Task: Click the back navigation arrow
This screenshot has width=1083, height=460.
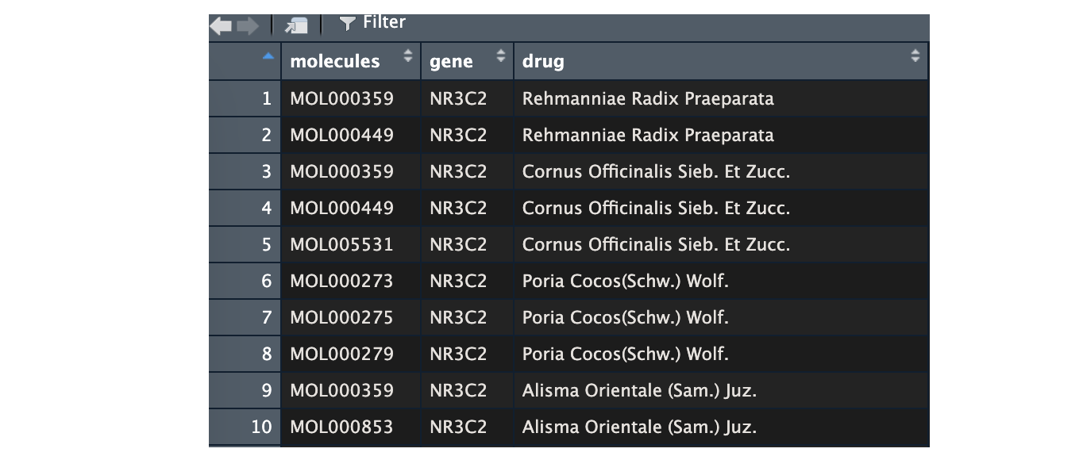Action: (x=221, y=26)
